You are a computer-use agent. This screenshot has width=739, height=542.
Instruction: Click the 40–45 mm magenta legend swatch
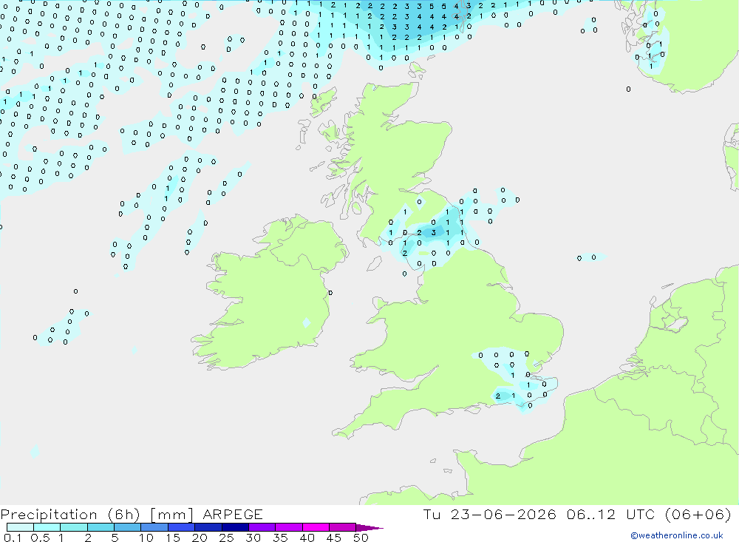[316, 527]
